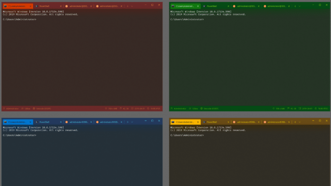Open new tab plus icon in yellow terminal
331x186 pixels.
pyautogui.click(x=295, y=122)
